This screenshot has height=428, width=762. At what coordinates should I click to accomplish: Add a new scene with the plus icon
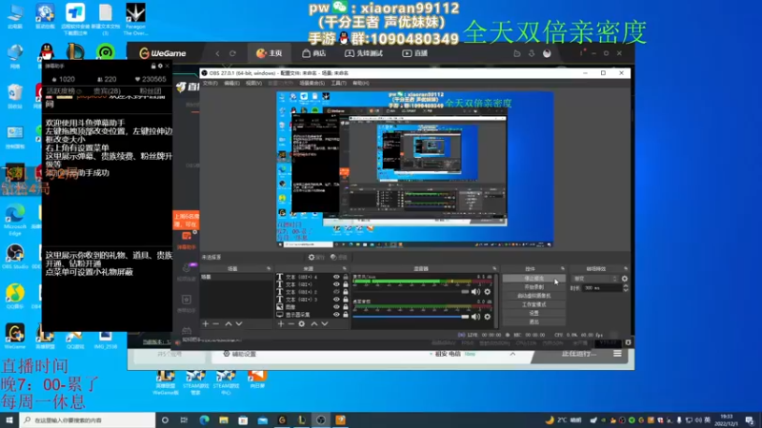[205, 323]
